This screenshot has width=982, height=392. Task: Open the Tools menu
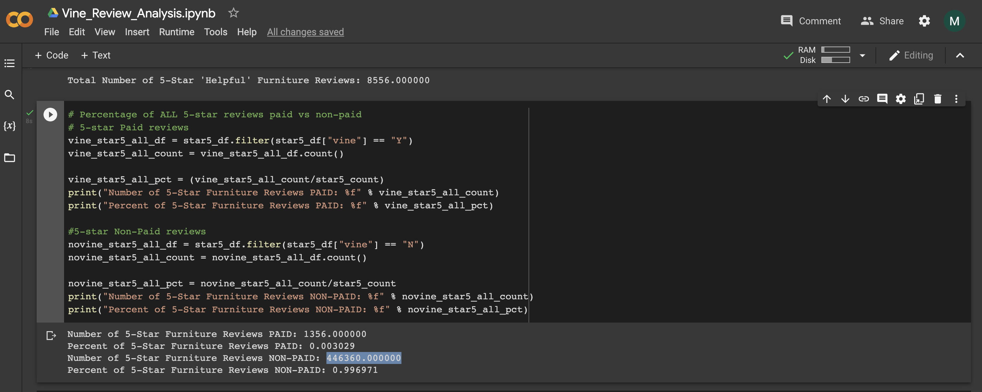pyautogui.click(x=216, y=32)
